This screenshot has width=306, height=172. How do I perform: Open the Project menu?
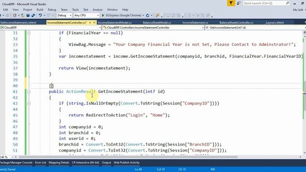28,10
